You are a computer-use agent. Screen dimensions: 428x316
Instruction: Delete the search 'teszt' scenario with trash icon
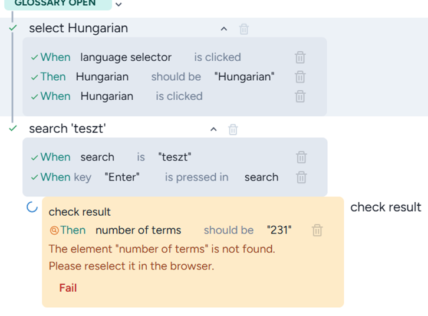coord(233,130)
